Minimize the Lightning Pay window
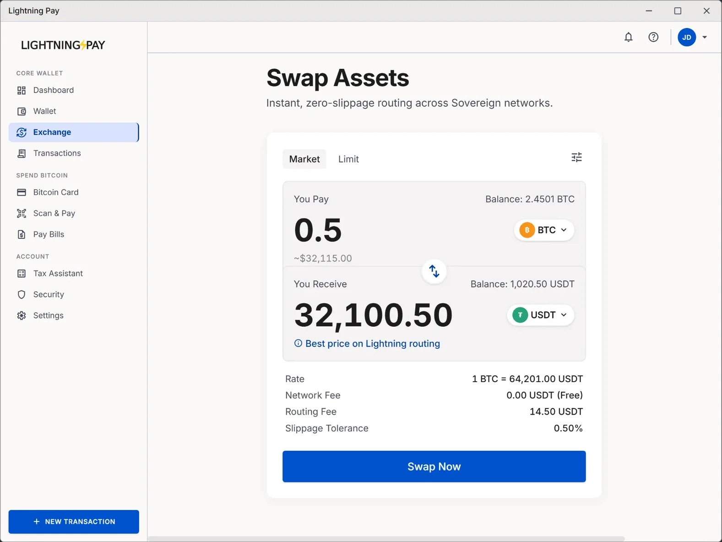This screenshot has width=722, height=542. (x=649, y=11)
